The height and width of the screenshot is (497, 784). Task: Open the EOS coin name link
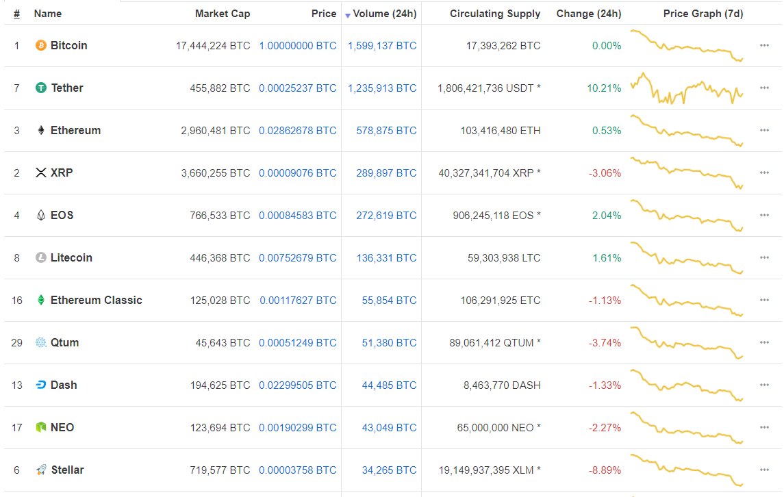coord(62,216)
